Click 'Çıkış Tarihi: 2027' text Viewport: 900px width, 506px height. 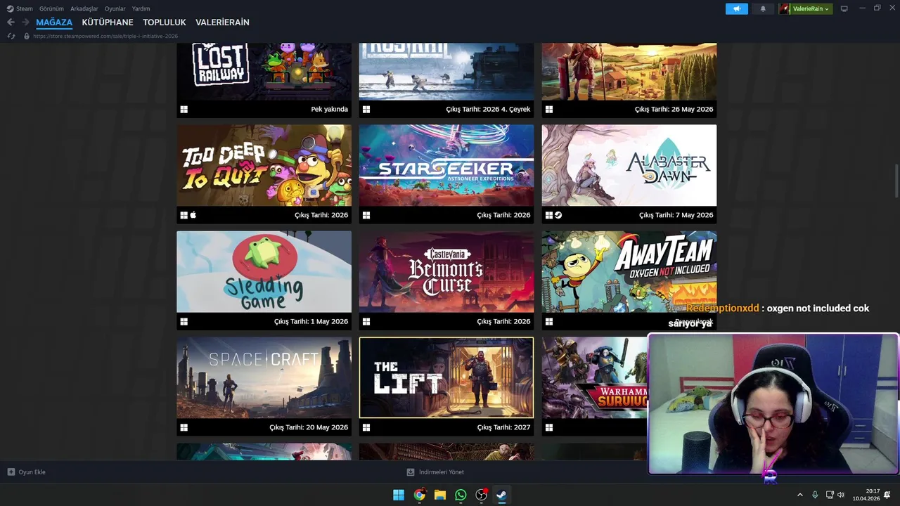pos(503,427)
